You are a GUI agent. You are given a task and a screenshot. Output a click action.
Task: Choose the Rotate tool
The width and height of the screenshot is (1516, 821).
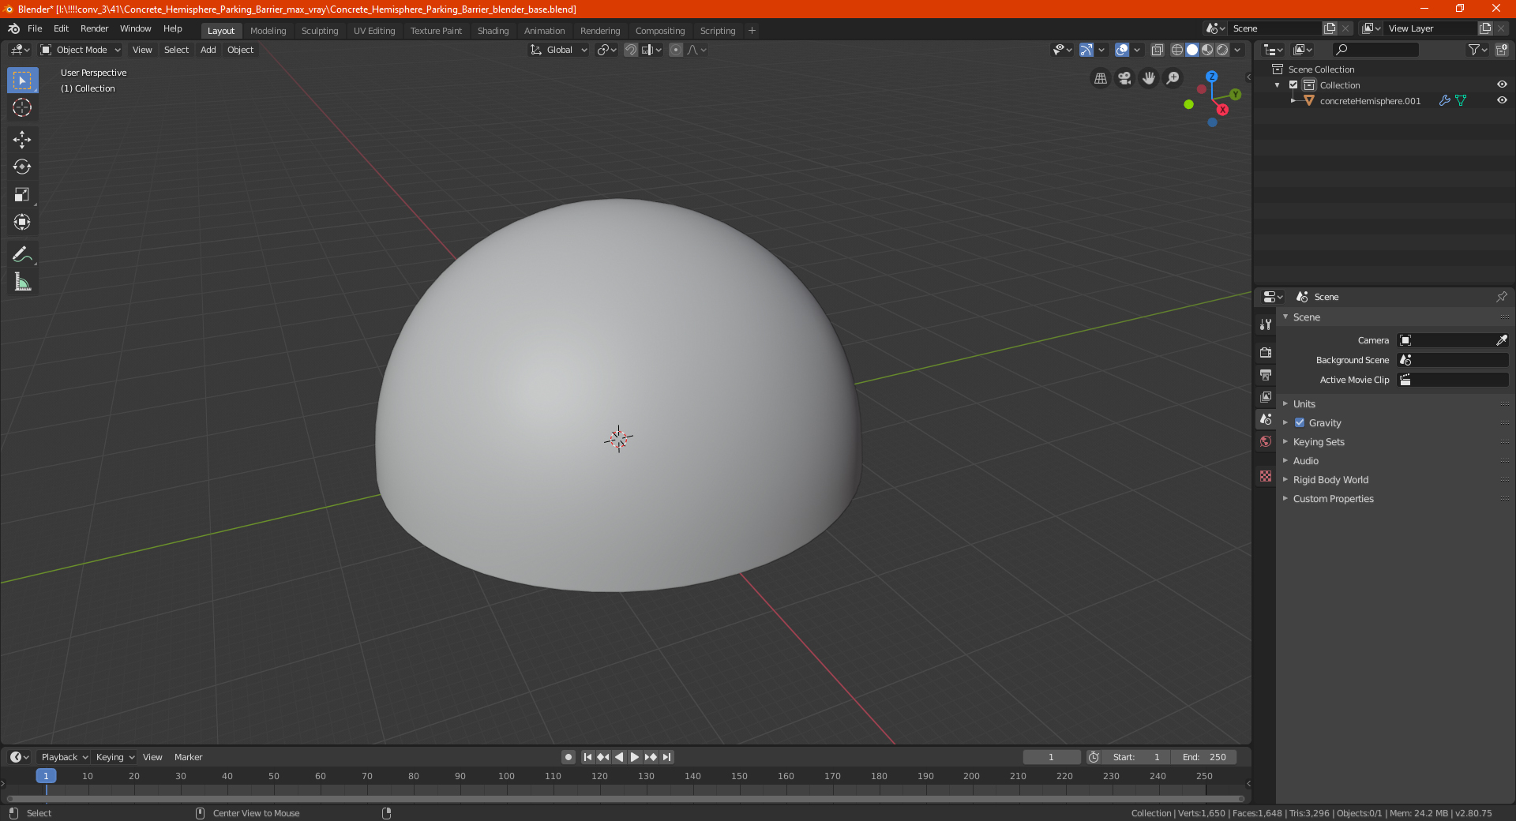click(22, 167)
